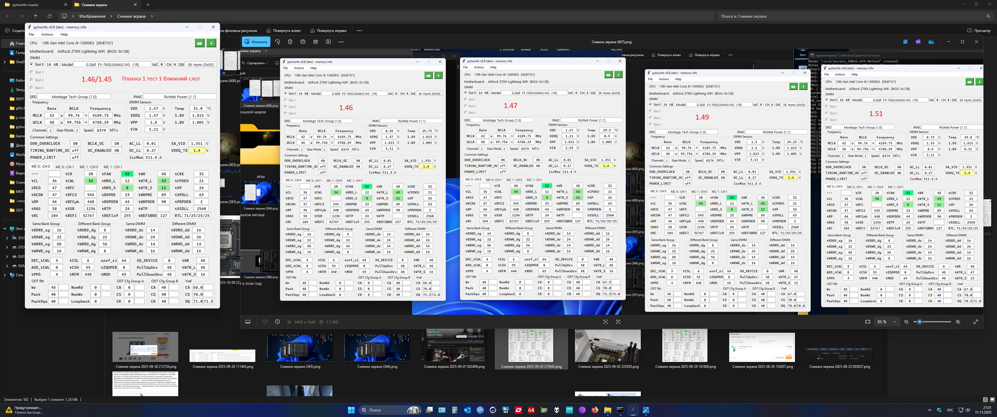Add the photo to favorites with the heart icon

pyautogui.click(x=265, y=322)
